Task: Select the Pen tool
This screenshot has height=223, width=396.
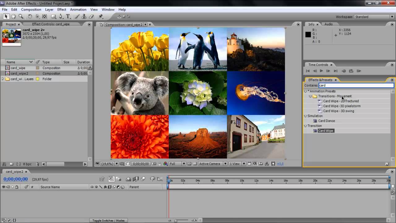Action: coord(61,16)
